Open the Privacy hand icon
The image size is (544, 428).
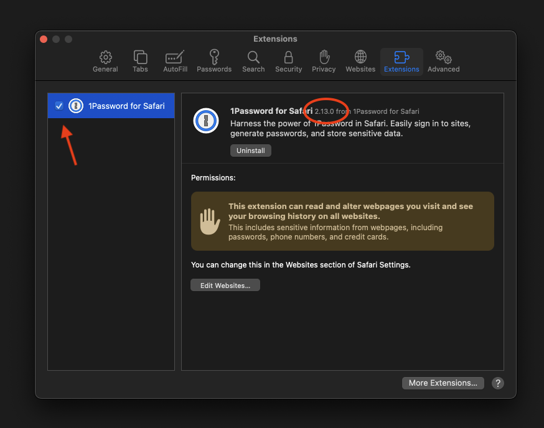[x=324, y=60]
